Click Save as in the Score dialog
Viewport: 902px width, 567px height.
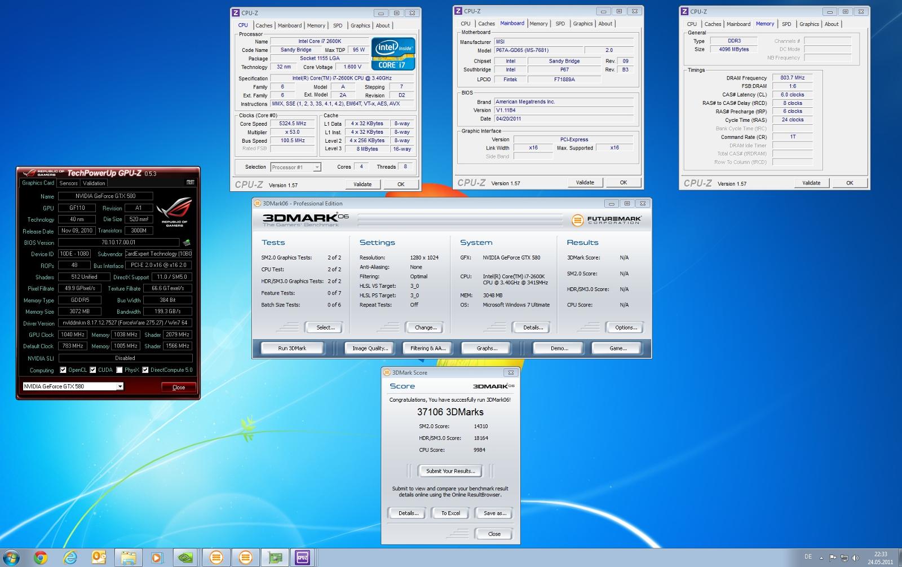[x=494, y=513]
